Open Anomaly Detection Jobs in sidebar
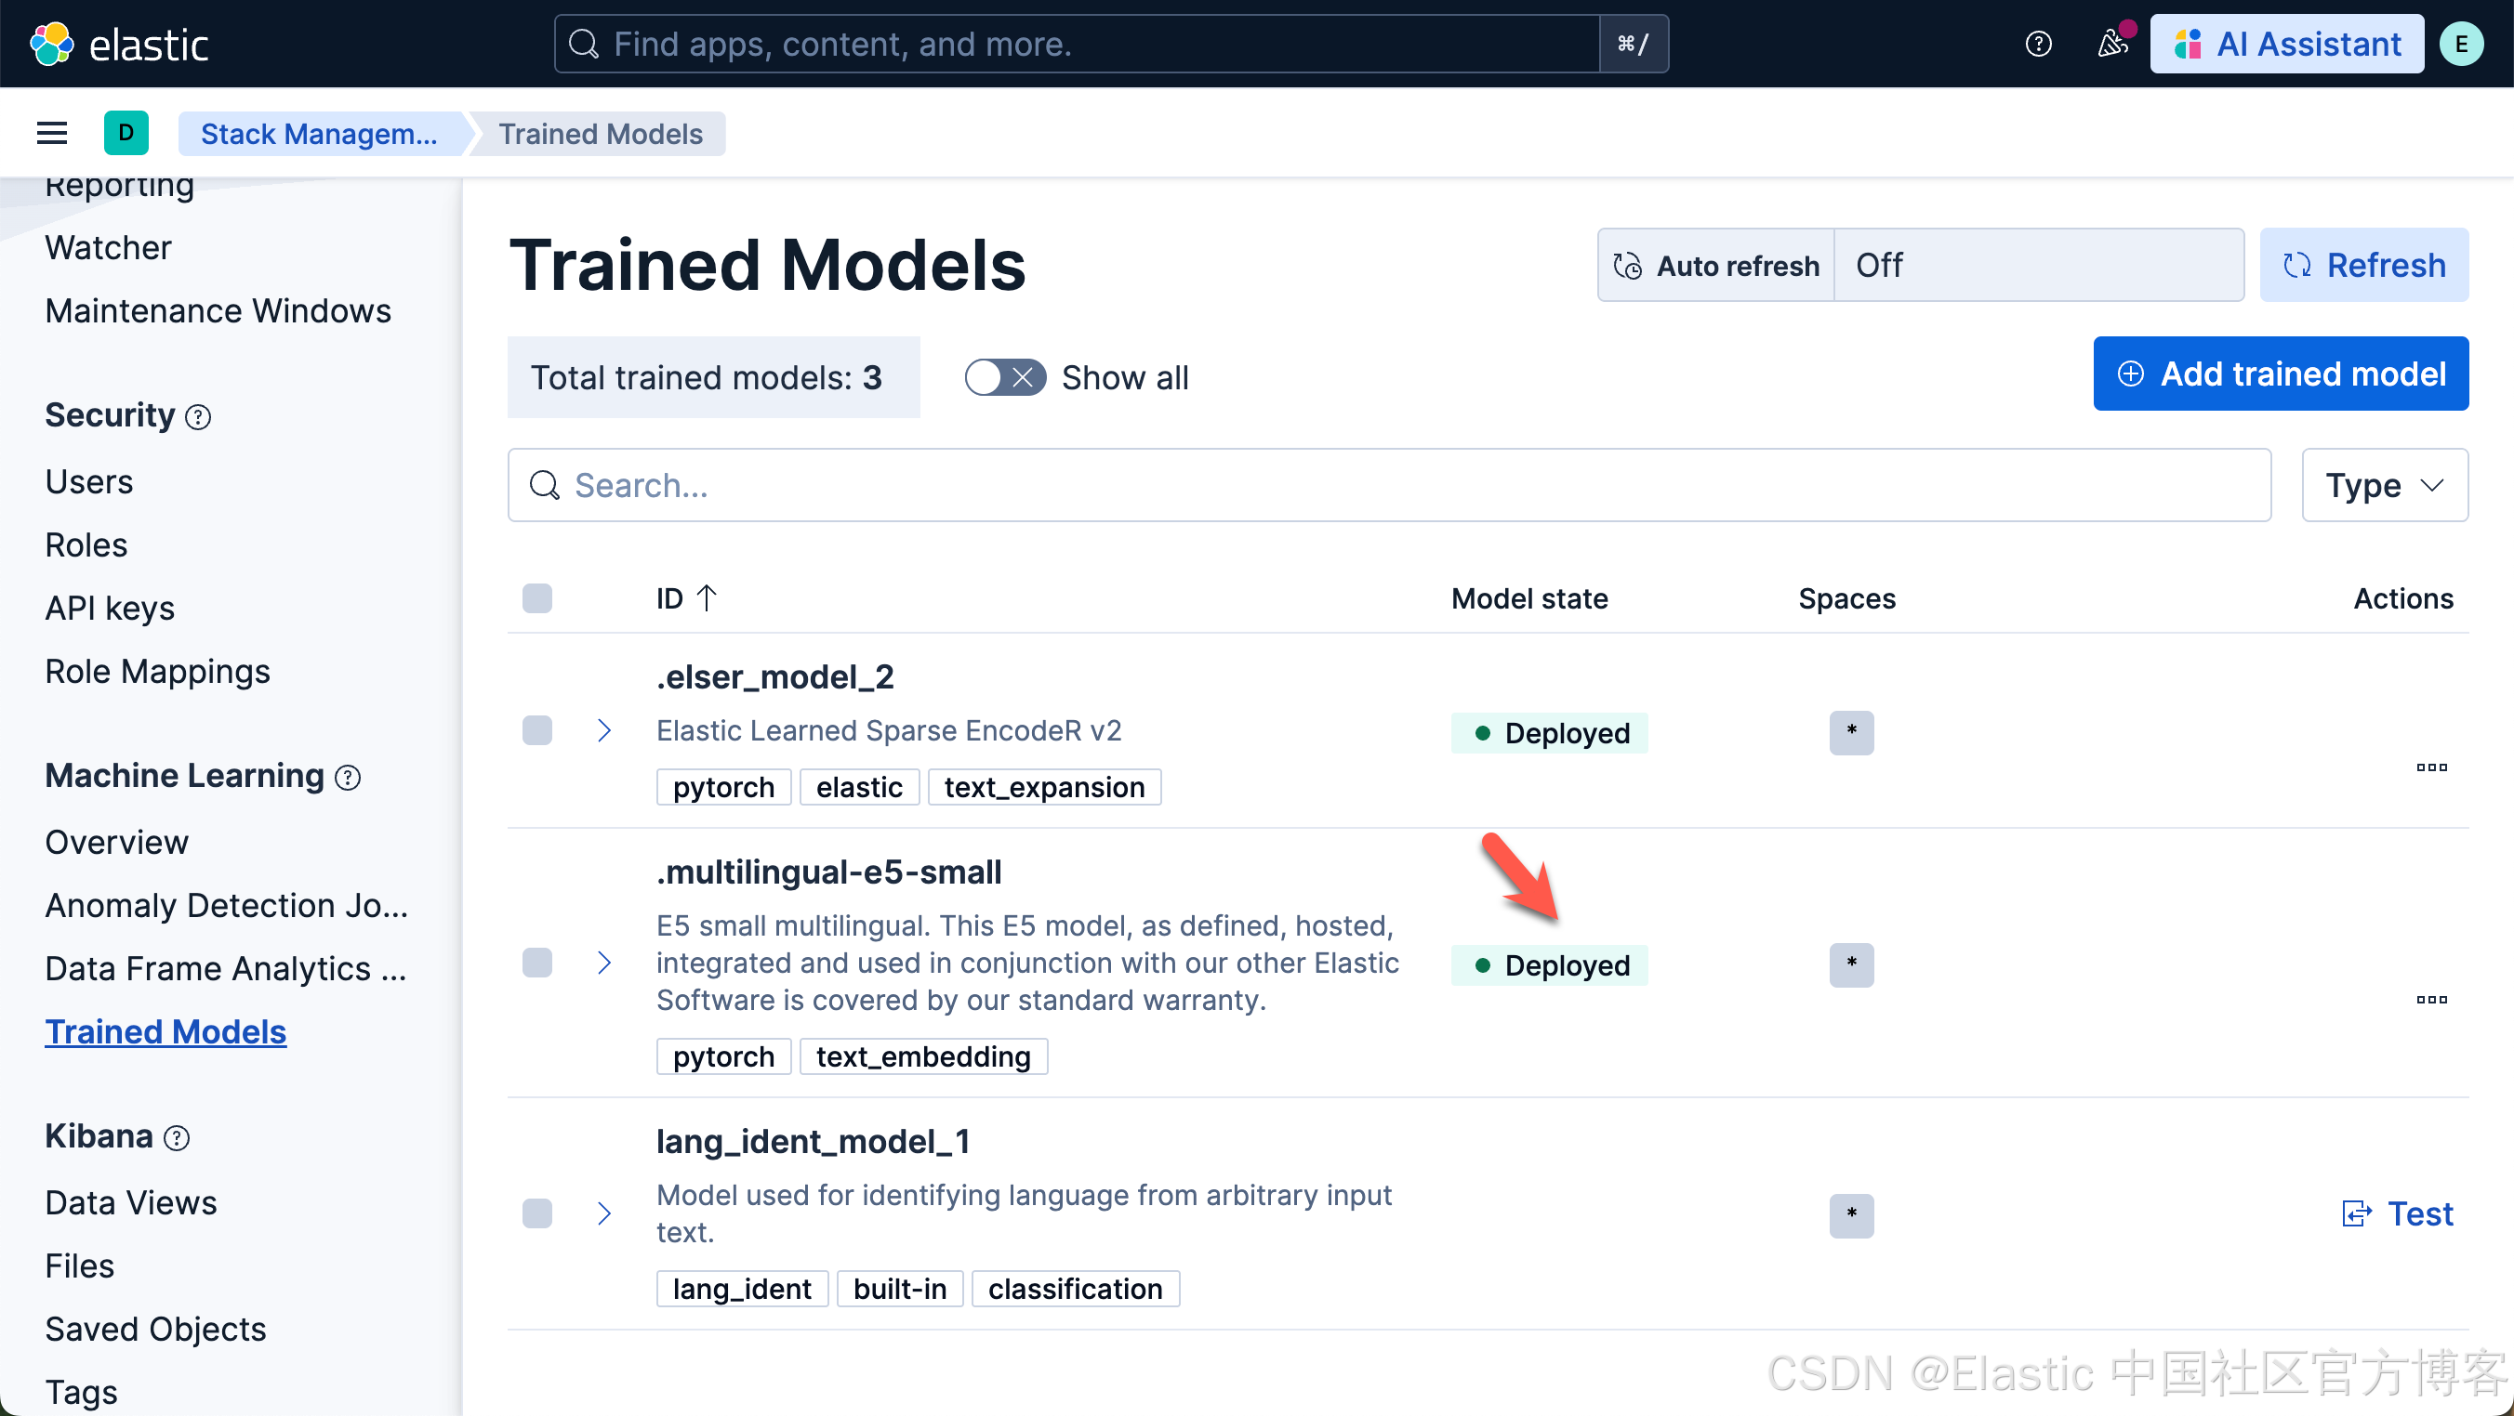 click(227, 905)
